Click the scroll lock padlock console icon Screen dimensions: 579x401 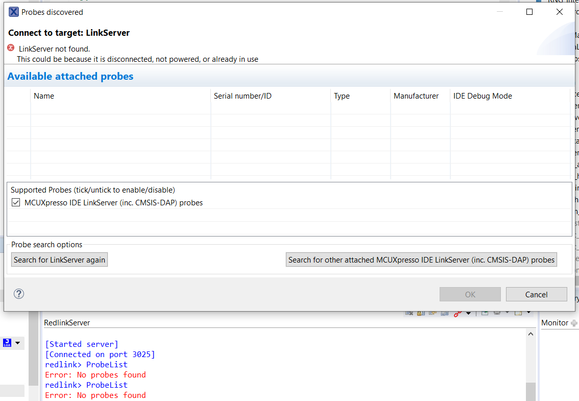pyautogui.click(x=421, y=313)
